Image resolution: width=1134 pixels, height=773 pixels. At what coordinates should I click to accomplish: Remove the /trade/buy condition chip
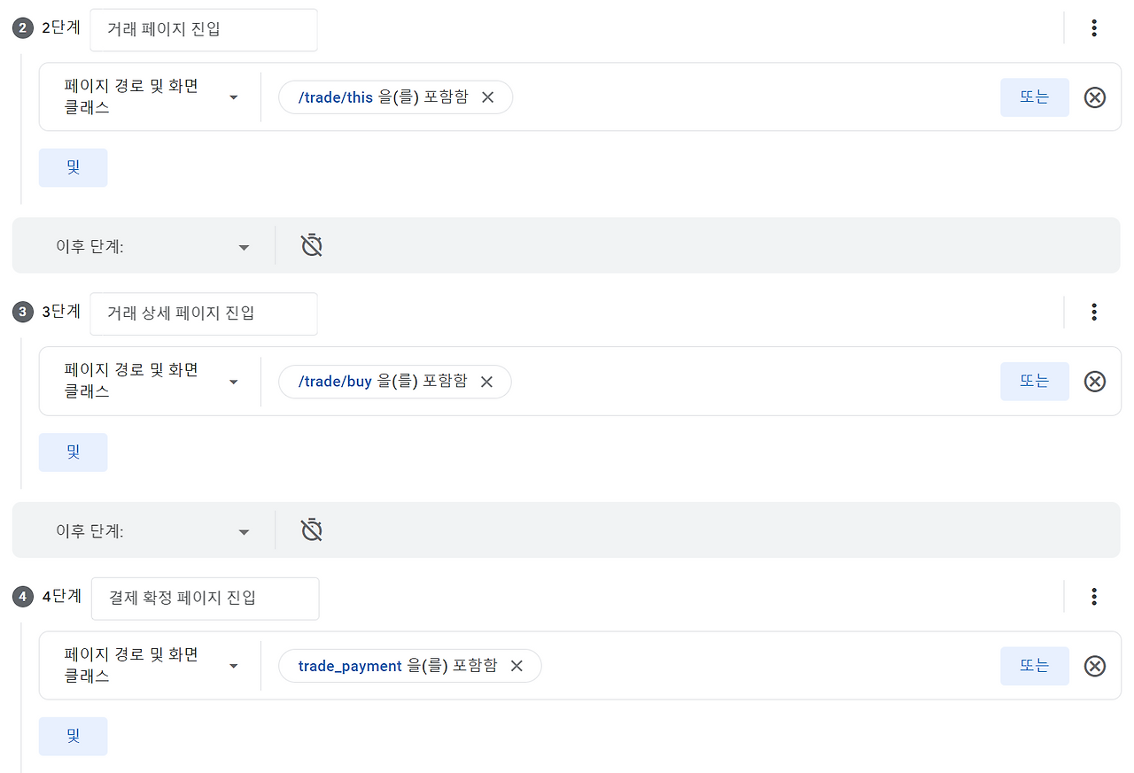click(486, 382)
